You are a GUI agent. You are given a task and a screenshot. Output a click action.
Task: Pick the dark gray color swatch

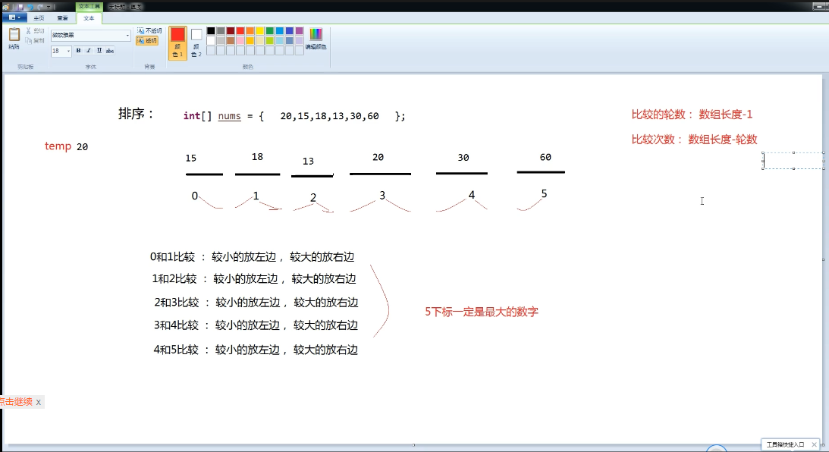click(x=221, y=30)
